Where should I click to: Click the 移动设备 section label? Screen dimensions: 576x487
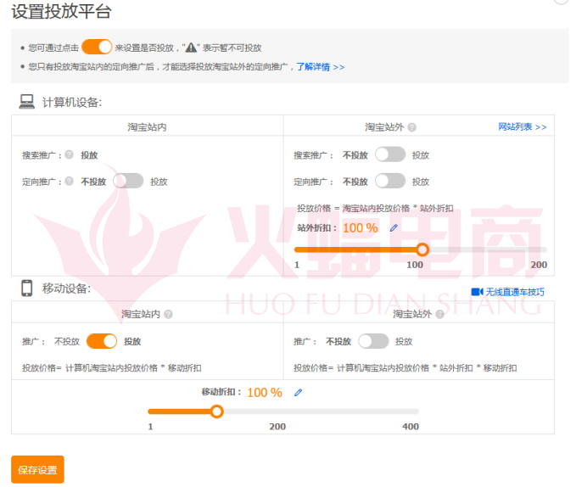(66, 288)
